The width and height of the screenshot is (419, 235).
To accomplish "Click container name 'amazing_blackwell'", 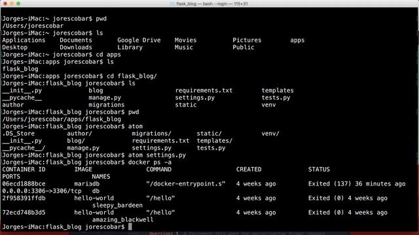I will coord(122,220).
